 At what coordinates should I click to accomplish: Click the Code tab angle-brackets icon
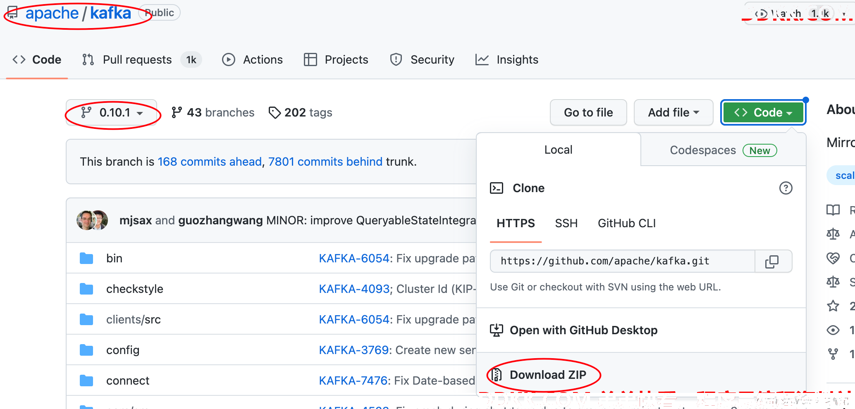[19, 59]
